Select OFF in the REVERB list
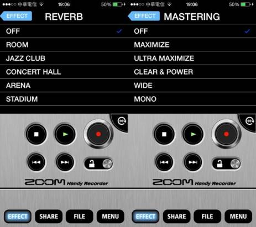The width and height of the screenshot is (256, 227). (64, 31)
